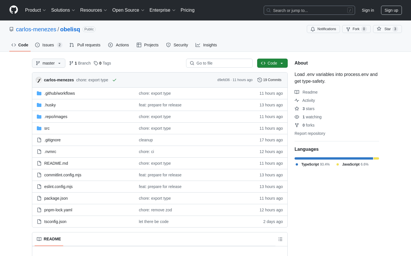Click the Readme book icon in About
This screenshot has height=256, width=411.
(297, 92)
